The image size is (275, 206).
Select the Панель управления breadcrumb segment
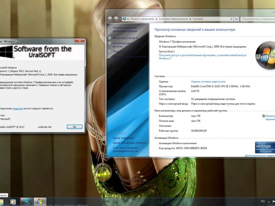tap(142, 19)
